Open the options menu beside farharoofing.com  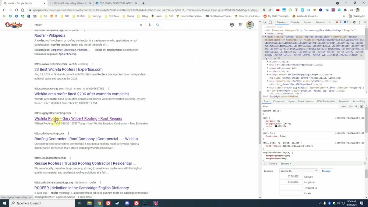(68, 133)
